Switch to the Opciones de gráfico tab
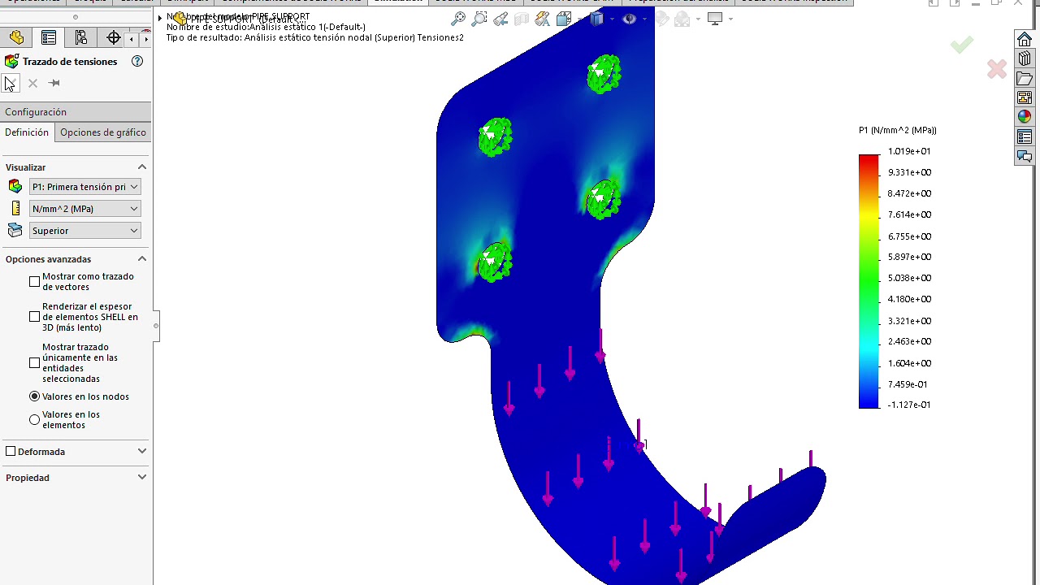This screenshot has height=585, width=1040. point(103,132)
